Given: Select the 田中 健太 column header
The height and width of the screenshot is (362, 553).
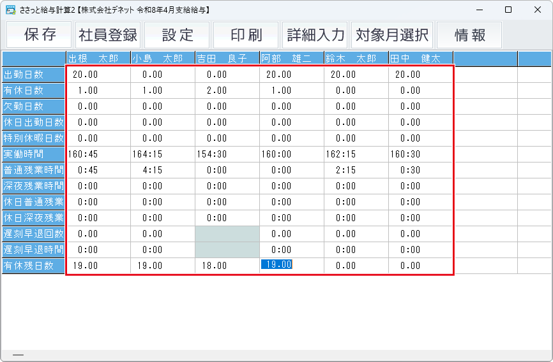Looking at the screenshot, I should click(420, 59).
